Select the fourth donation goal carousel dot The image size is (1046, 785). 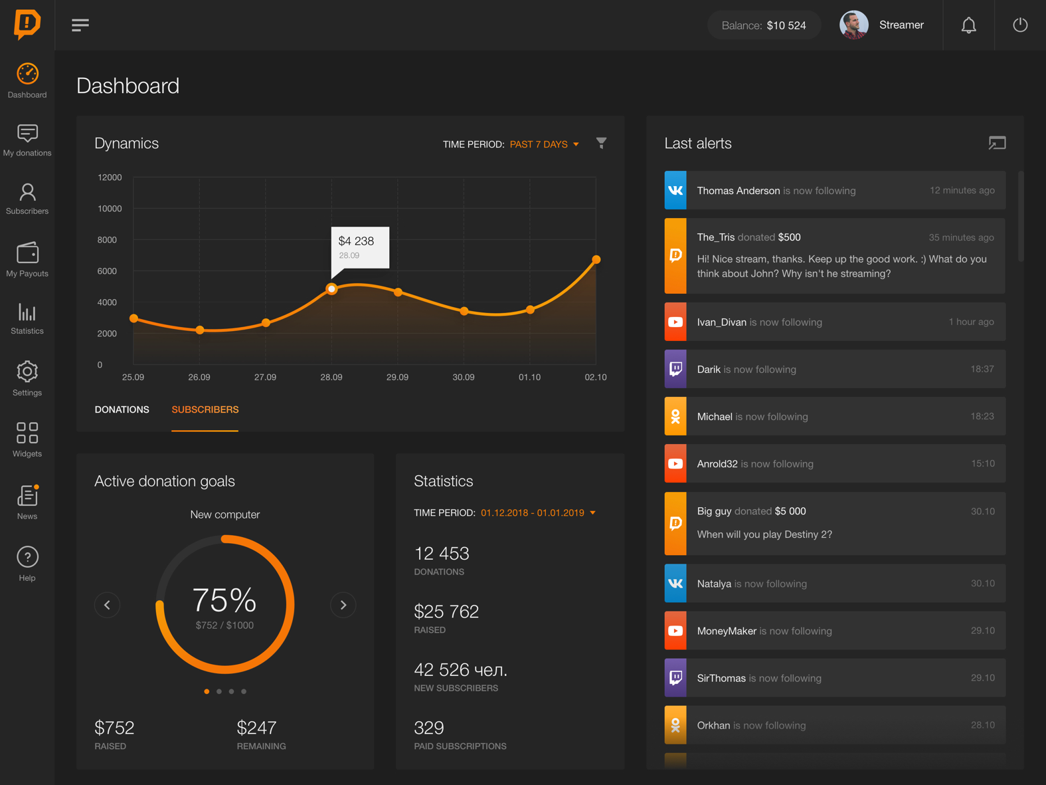[244, 691]
